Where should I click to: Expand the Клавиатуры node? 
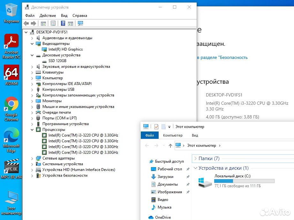click(x=32, y=72)
